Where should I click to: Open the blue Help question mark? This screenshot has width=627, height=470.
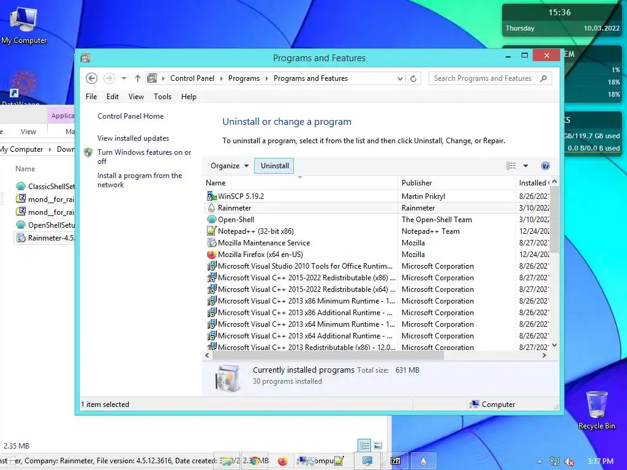546,165
